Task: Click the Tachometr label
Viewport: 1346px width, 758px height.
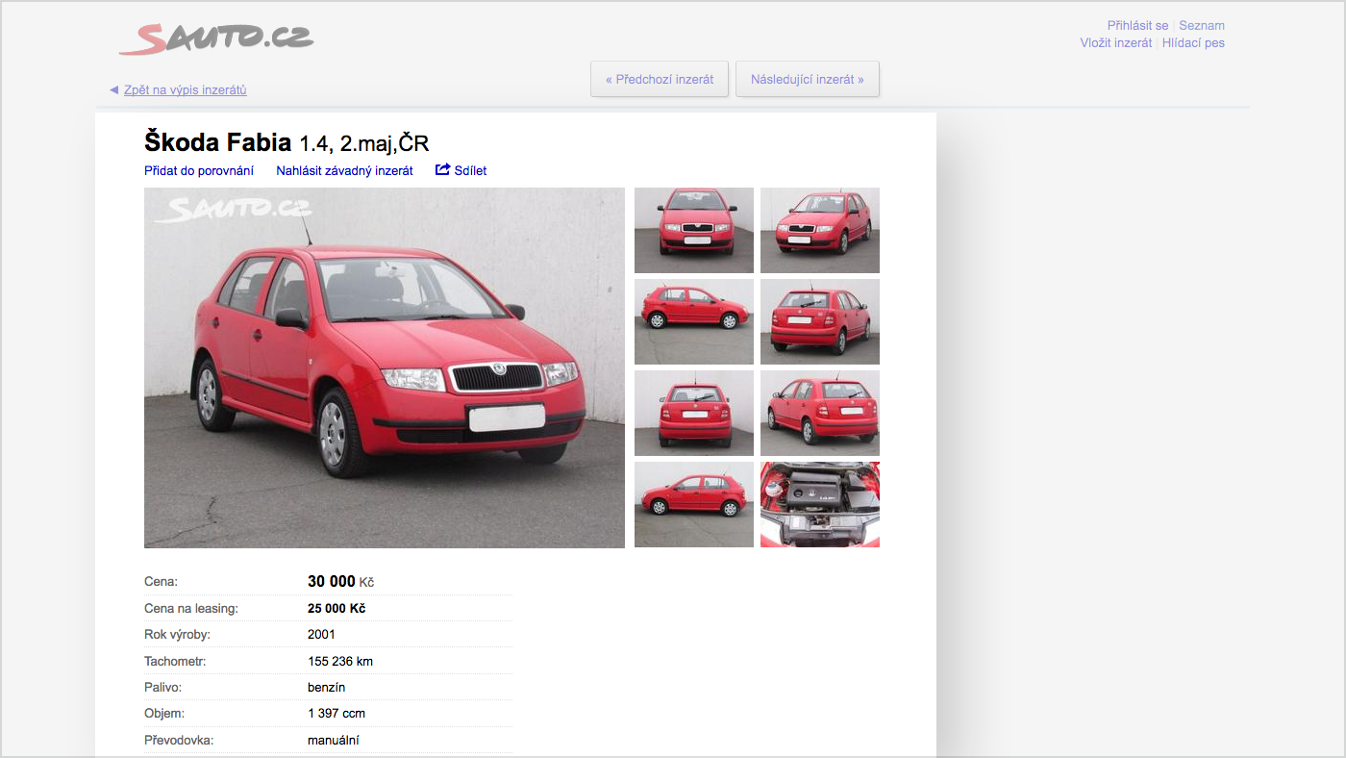Action: coord(175,661)
